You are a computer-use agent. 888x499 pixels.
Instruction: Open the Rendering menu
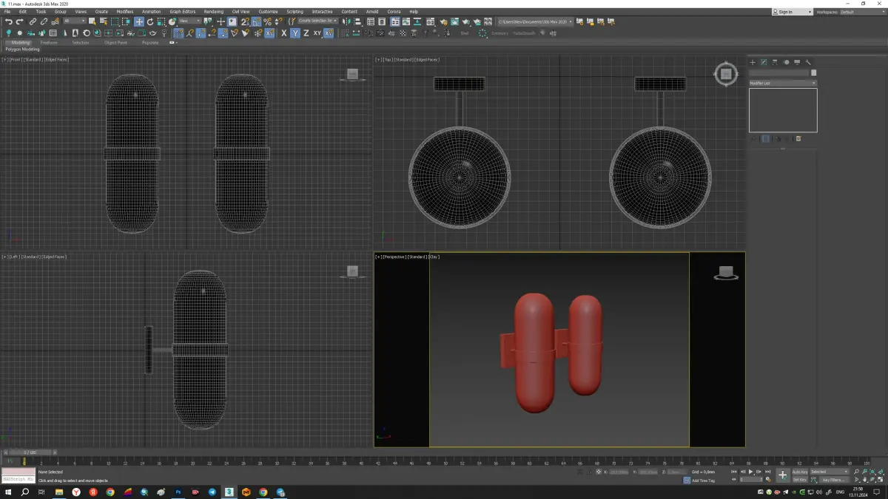[x=213, y=12]
